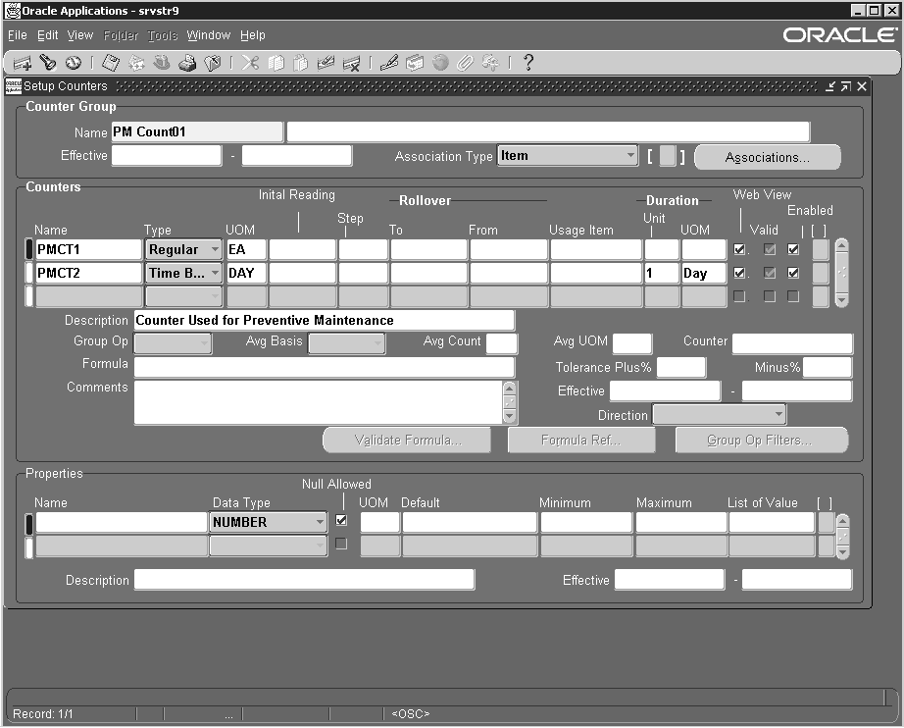Click the Delete Record icon
Image resolution: width=904 pixels, height=728 pixels.
(x=351, y=62)
